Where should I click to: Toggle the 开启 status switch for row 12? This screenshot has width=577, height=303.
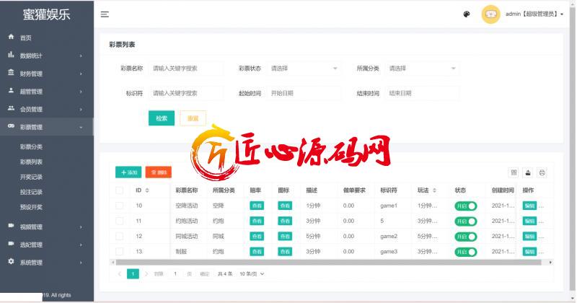pos(466,237)
